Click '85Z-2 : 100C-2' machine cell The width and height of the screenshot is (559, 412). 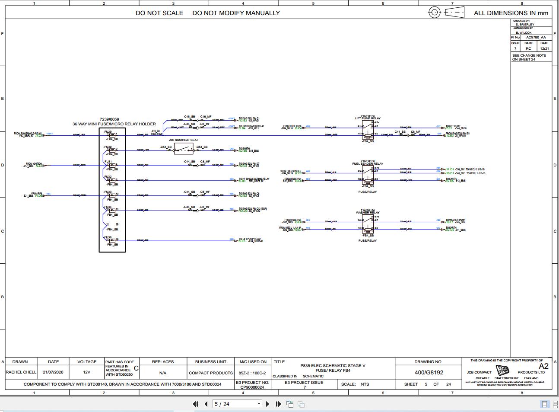point(252,373)
